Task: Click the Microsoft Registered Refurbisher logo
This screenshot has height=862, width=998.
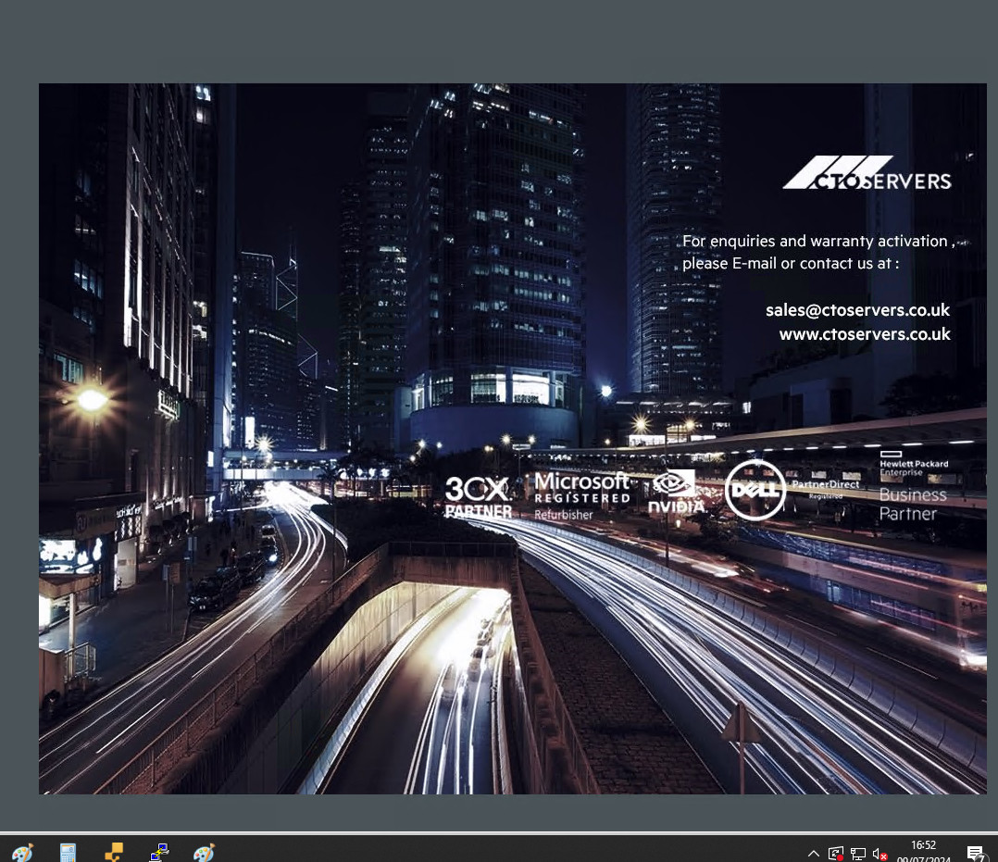Action: [x=582, y=496]
